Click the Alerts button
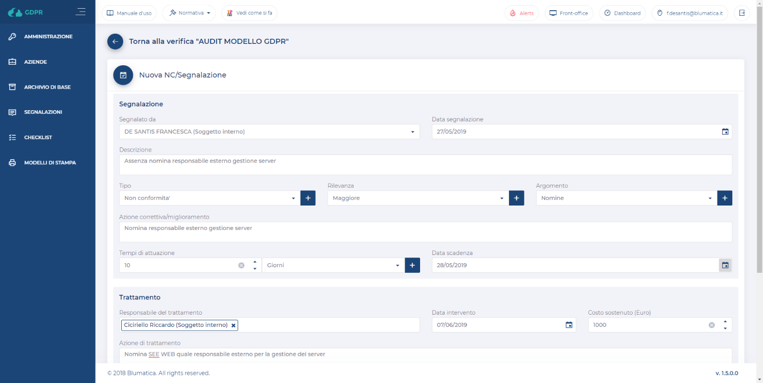Viewport: 763px width, 383px height. click(521, 13)
